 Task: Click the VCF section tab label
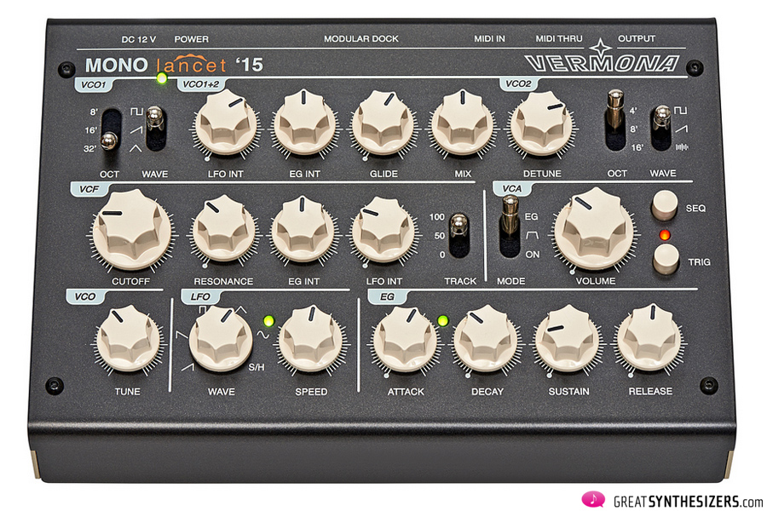tap(89, 189)
